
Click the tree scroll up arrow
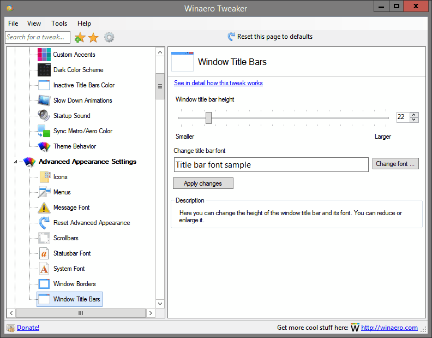point(160,52)
